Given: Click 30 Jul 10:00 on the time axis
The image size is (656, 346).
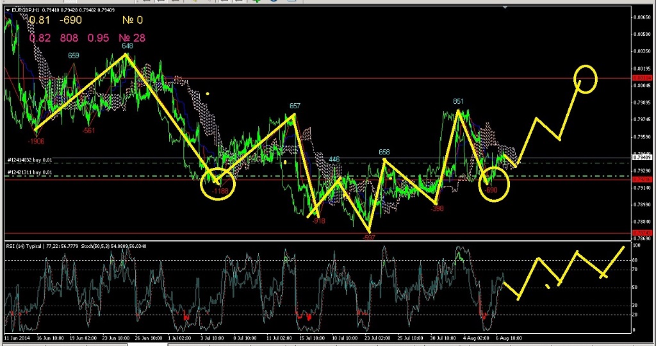Looking at the screenshot, I should (442, 338).
